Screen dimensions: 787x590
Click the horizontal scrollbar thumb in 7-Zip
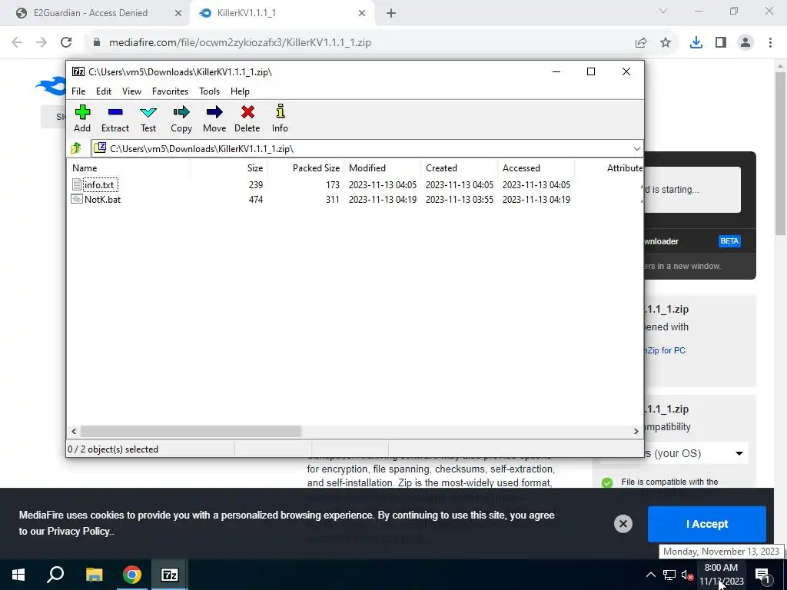point(191,431)
